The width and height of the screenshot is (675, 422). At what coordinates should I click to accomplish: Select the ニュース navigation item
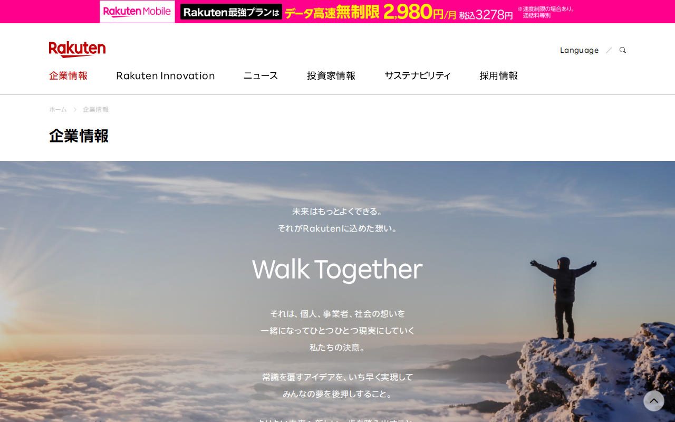[x=261, y=75]
